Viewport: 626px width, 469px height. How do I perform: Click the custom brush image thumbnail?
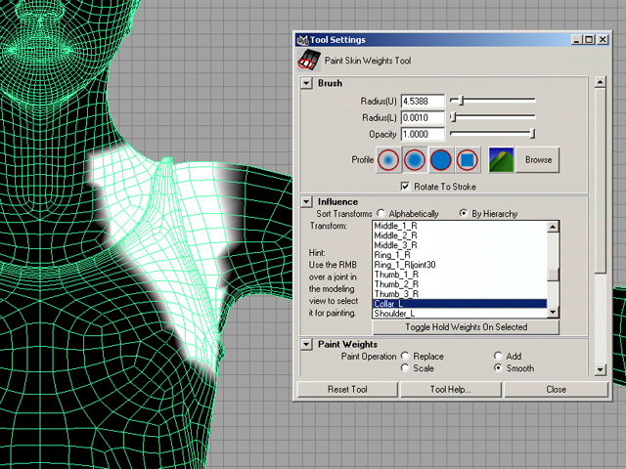point(501,160)
